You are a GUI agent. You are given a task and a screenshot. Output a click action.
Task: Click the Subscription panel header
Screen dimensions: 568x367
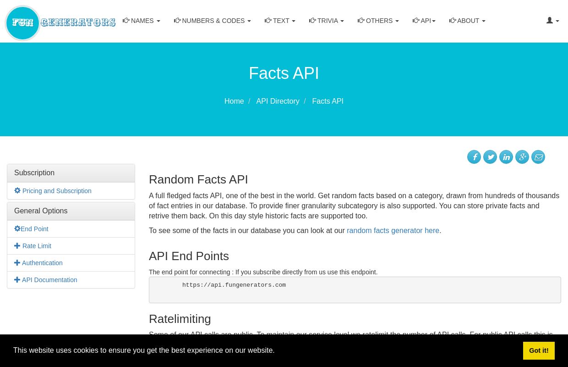coord(71,173)
